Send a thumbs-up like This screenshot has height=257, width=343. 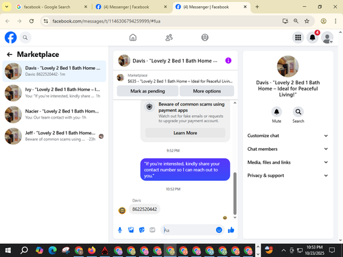click(x=231, y=230)
